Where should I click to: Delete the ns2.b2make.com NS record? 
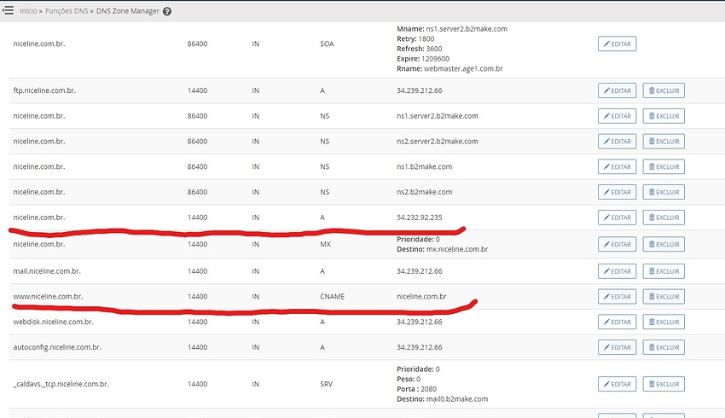(x=664, y=192)
